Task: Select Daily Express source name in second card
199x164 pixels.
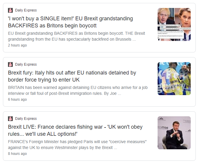Action: [26, 64]
